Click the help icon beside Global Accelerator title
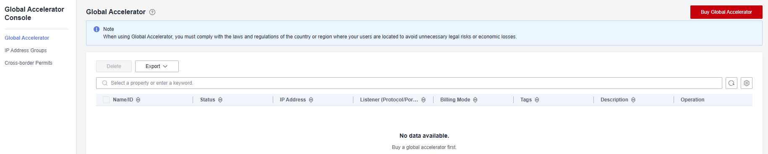Screen dimensions: 768x154 tap(152, 12)
